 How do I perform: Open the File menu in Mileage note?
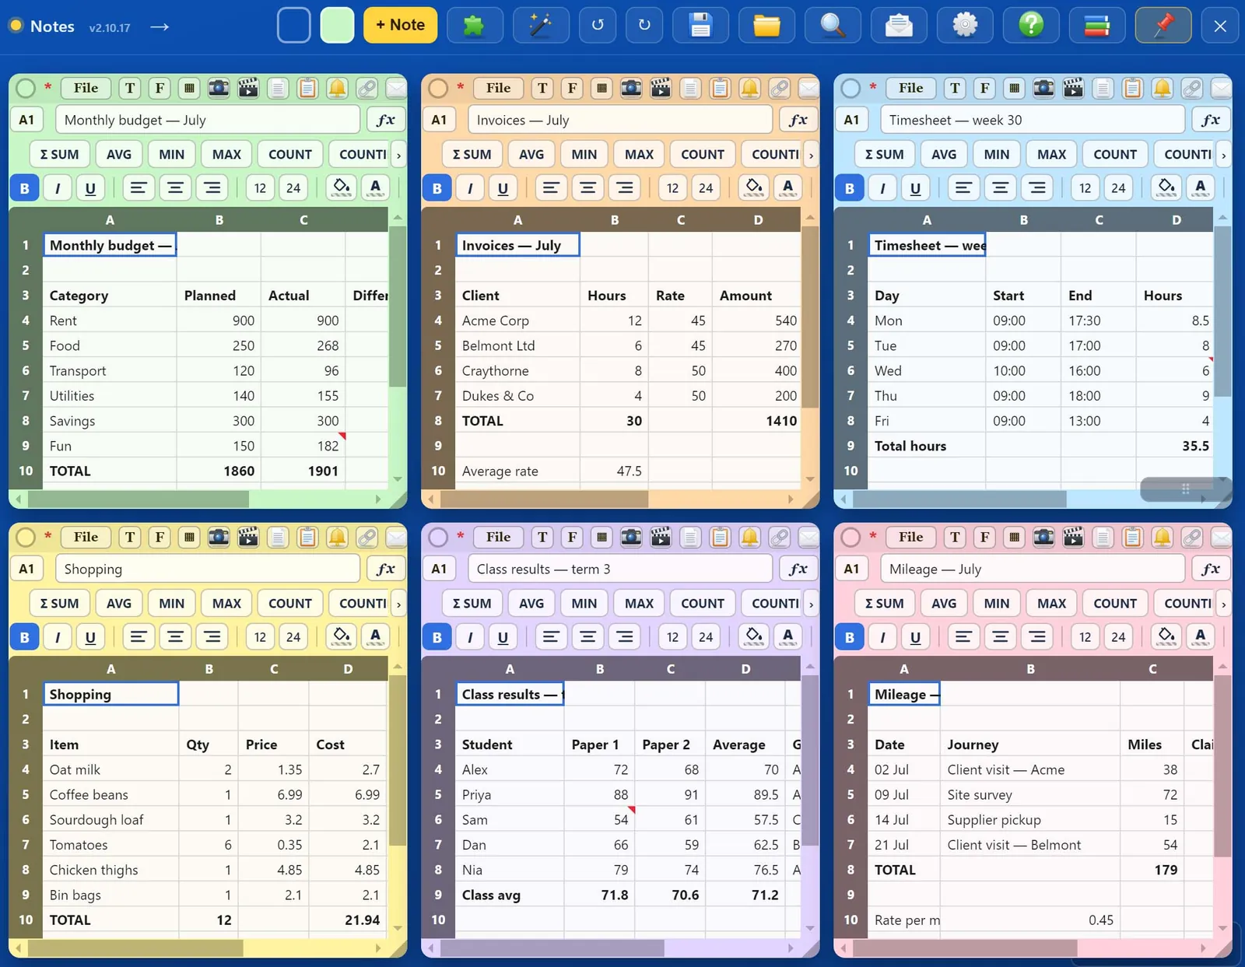click(x=910, y=537)
